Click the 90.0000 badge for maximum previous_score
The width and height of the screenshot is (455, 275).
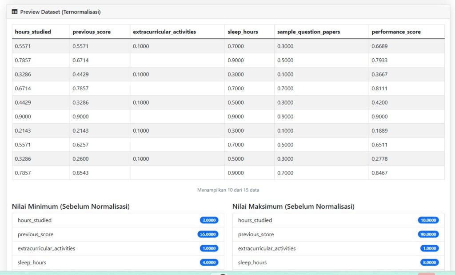tap(428, 235)
